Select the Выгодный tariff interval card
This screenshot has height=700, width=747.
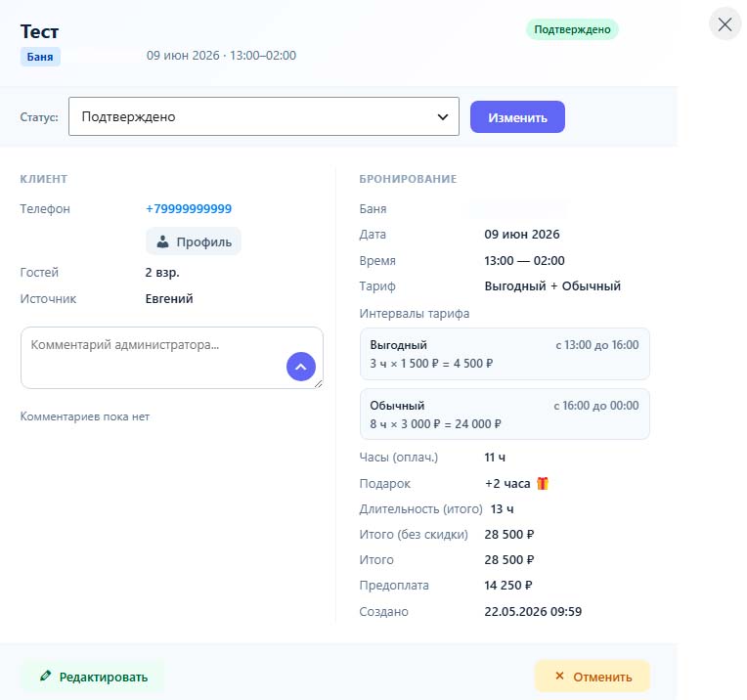tap(505, 354)
